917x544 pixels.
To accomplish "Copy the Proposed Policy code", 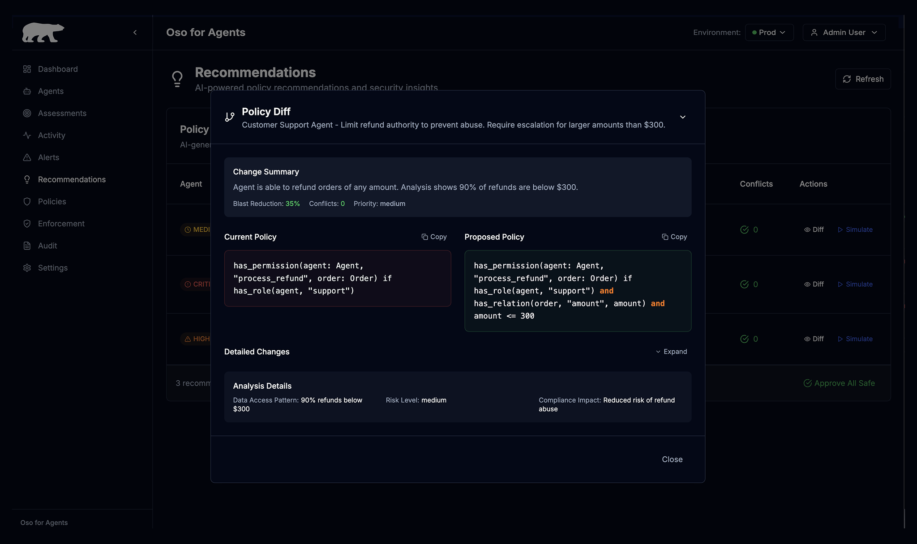I will click(x=674, y=237).
